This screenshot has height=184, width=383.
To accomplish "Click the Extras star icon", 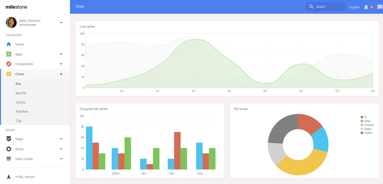I will click(9, 149).
